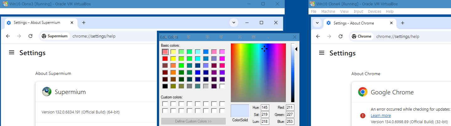Click the Supermium logo in About card

tap(47, 92)
